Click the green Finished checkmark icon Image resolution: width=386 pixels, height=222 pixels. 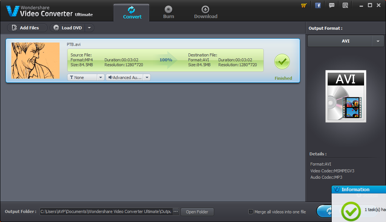click(282, 61)
